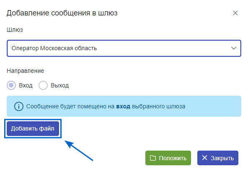Click the info circle icon in banner
This screenshot has width=248, height=169.
[19, 106]
